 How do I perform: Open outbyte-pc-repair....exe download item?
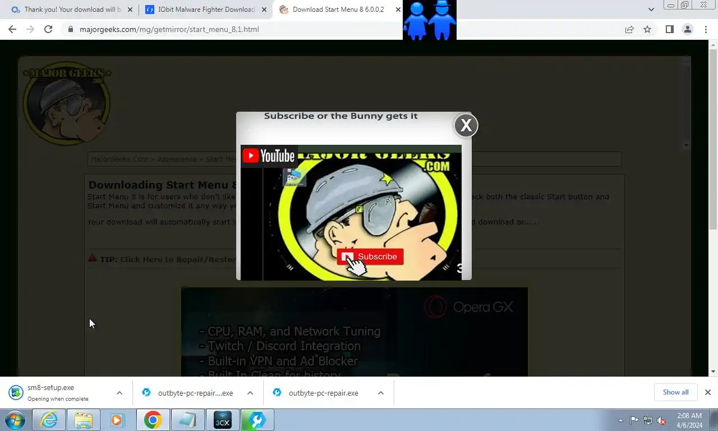tap(188, 393)
